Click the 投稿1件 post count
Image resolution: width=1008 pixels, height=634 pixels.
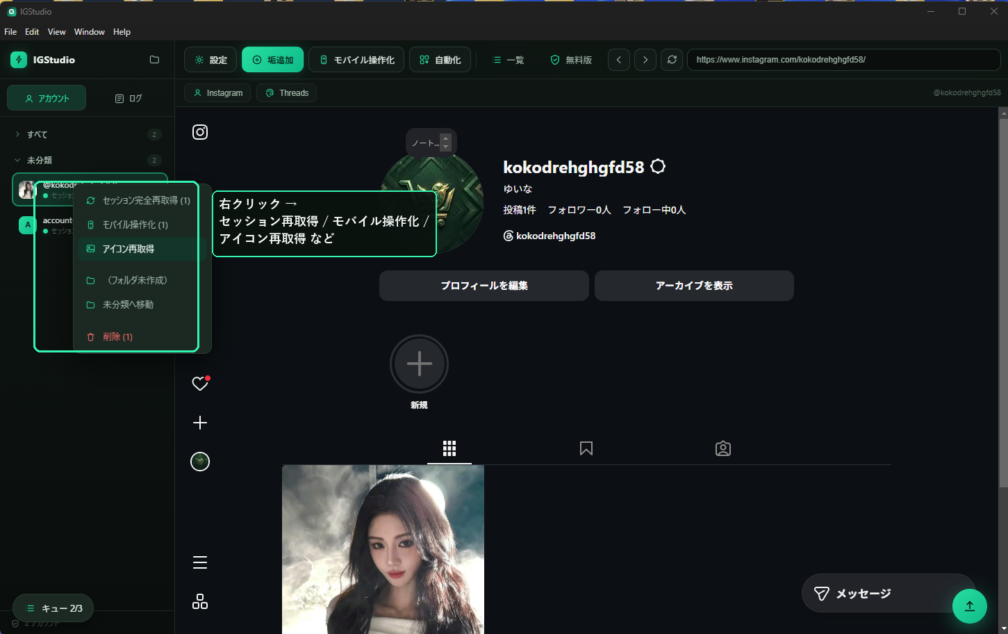pyautogui.click(x=520, y=210)
